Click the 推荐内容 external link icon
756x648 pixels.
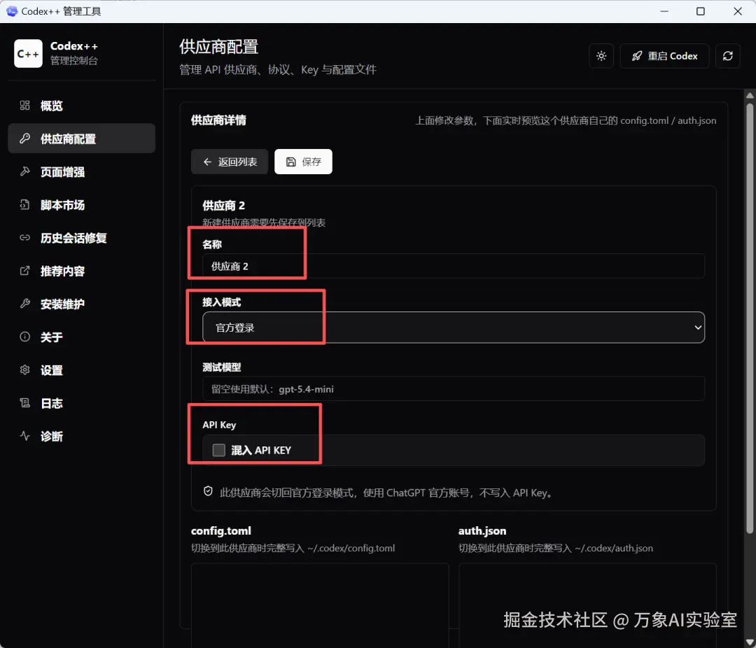[x=24, y=271]
